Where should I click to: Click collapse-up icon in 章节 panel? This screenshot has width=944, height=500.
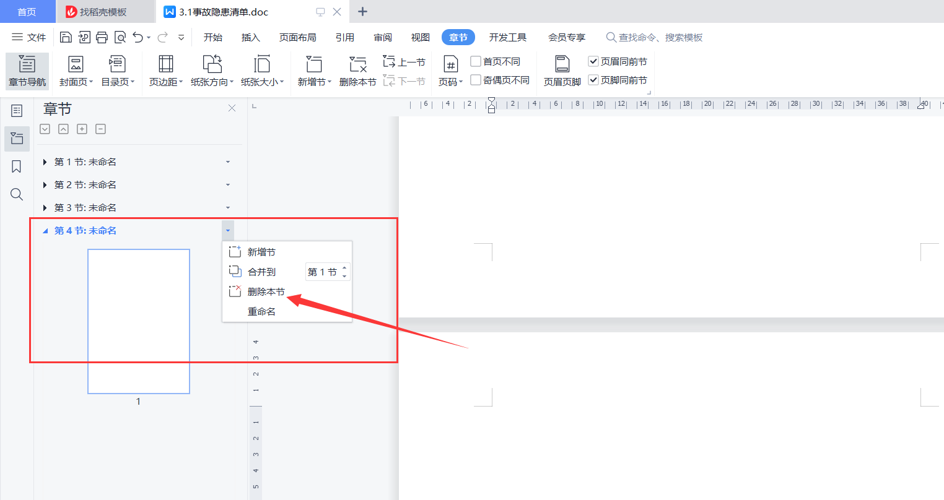[63, 129]
